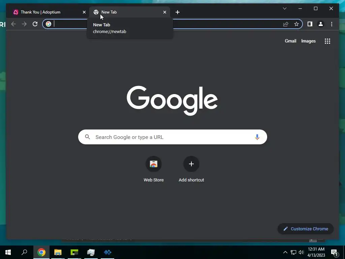Open Windows taskbar search
The height and width of the screenshot is (259, 345).
pyautogui.click(x=24, y=252)
